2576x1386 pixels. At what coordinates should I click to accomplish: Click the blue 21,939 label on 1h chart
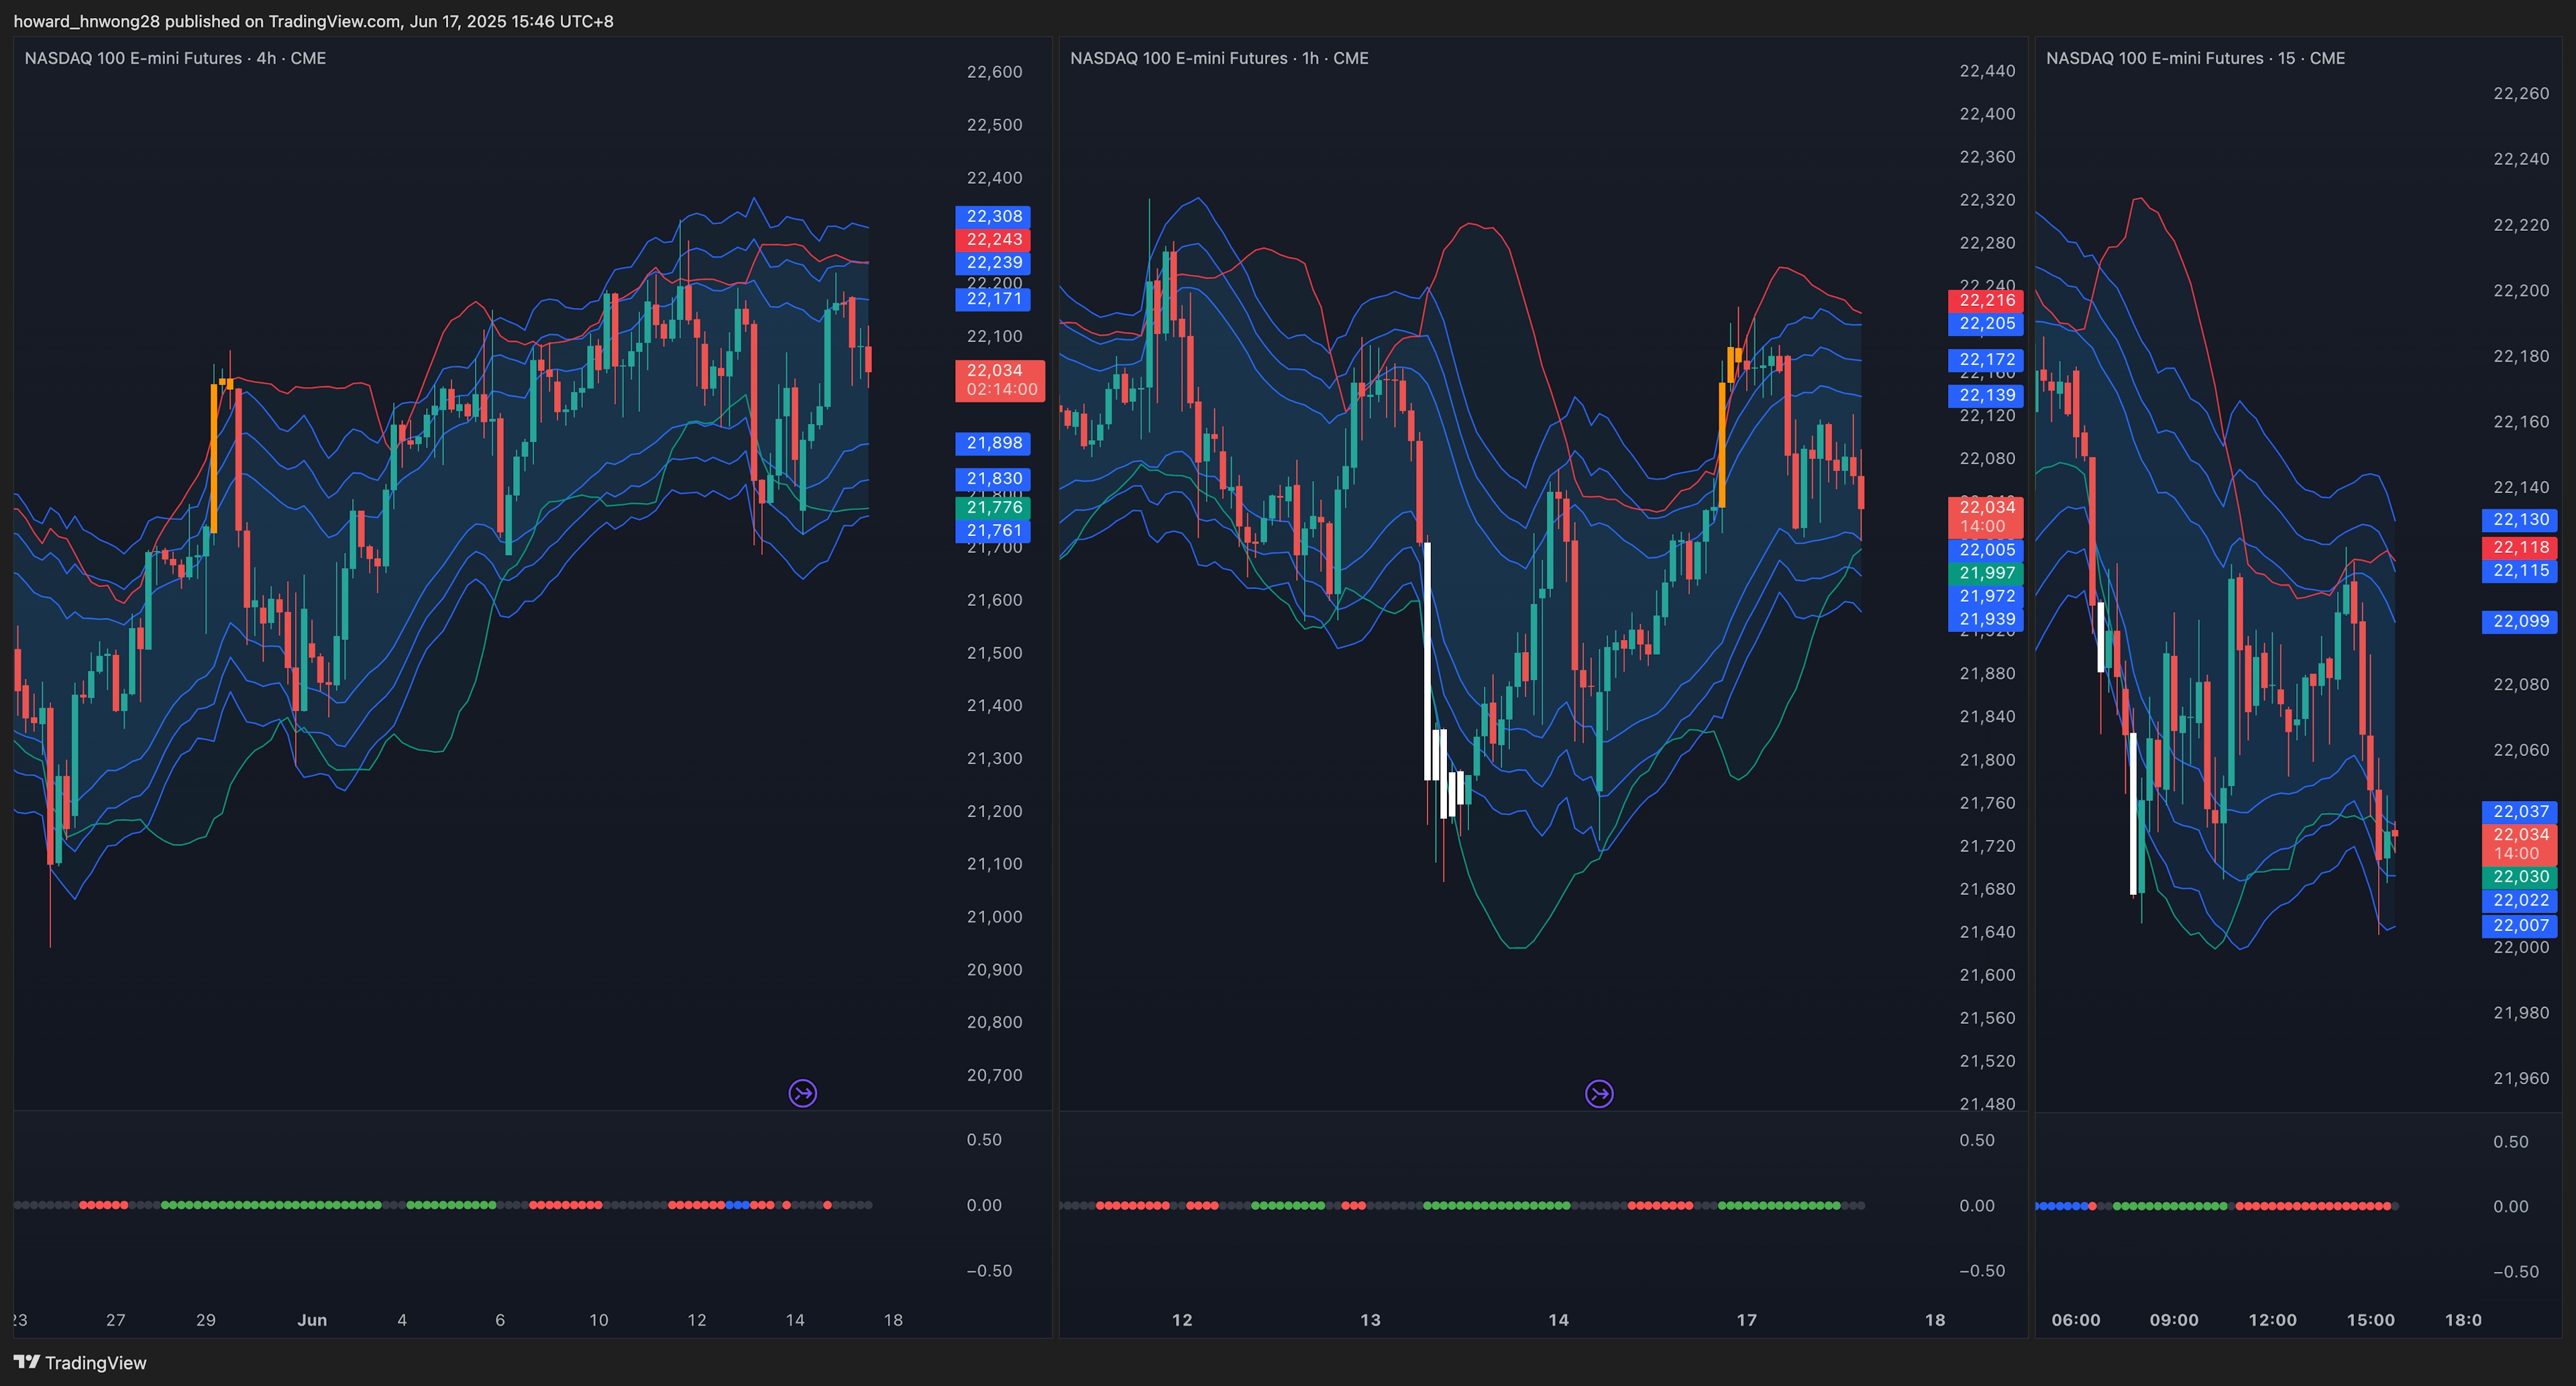coord(1986,619)
